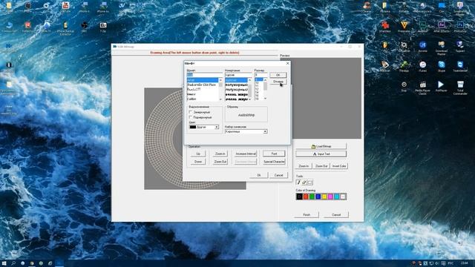This screenshot has width=475, height=267.
Task: Pick black drawing color
Action: (x=299, y=197)
